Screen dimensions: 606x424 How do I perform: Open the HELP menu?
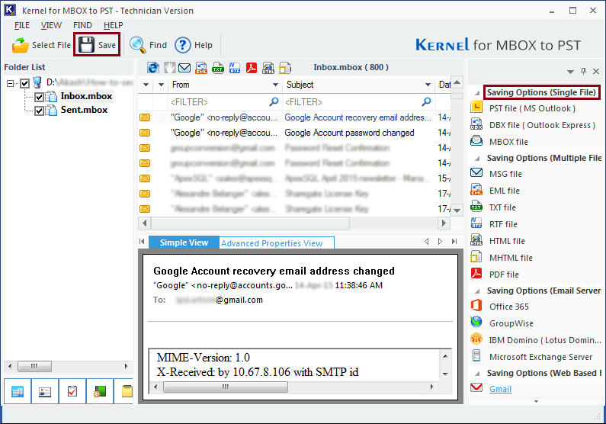point(113,25)
